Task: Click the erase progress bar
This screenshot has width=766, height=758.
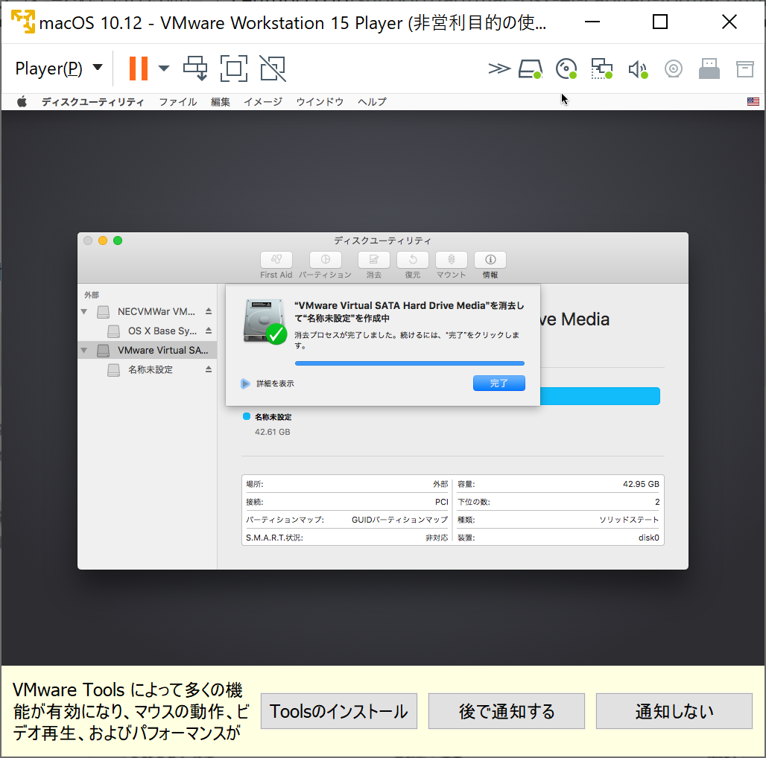Action: tap(410, 363)
